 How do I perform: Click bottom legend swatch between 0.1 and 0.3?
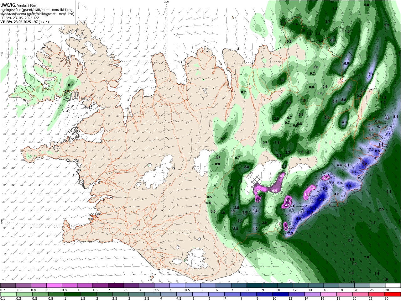(8, 294)
